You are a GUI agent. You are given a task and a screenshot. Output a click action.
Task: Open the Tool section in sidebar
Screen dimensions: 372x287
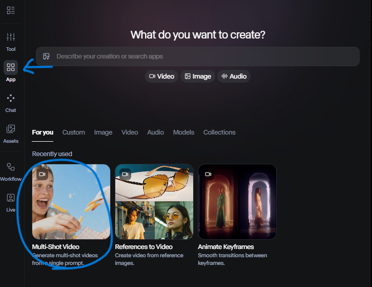point(11,42)
